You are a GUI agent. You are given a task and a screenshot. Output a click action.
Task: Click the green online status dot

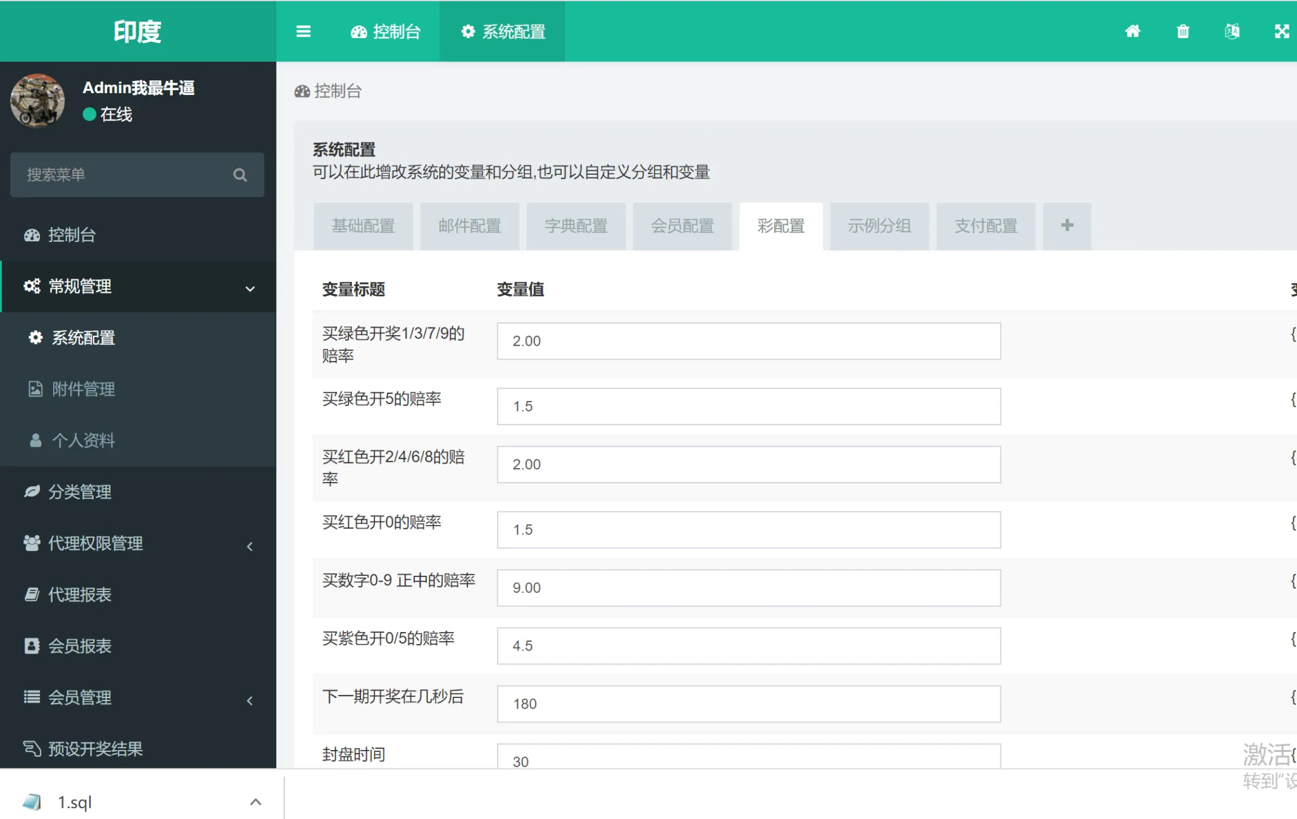89,114
